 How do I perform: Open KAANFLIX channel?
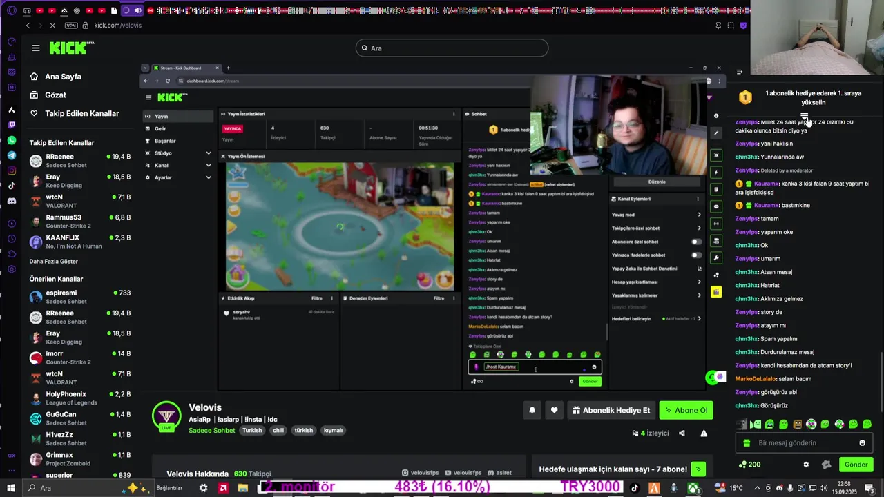(x=79, y=242)
